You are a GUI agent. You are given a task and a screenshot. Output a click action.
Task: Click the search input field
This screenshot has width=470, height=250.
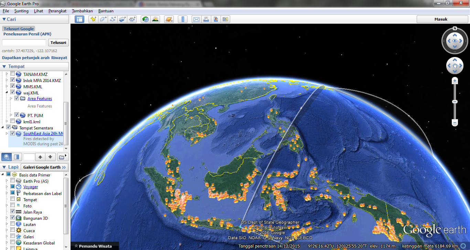point(24,43)
